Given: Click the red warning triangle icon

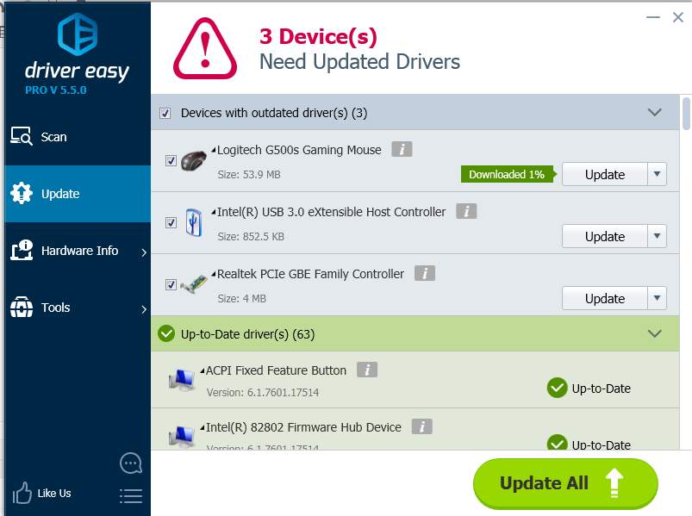Looking at the screenshot, I should 205,48.
